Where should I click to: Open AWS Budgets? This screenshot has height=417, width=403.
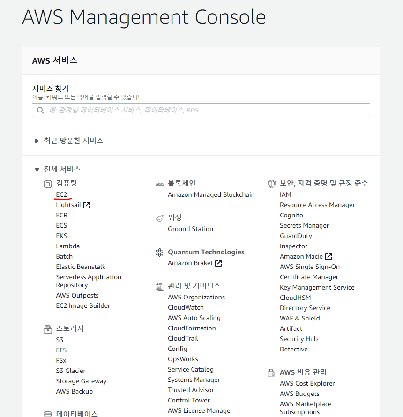tap(300, 394)
